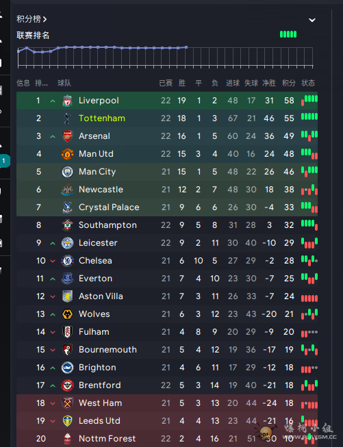343x447 pixels.
Task: Select the Man City club crest
Action: (x=67, y=172)
